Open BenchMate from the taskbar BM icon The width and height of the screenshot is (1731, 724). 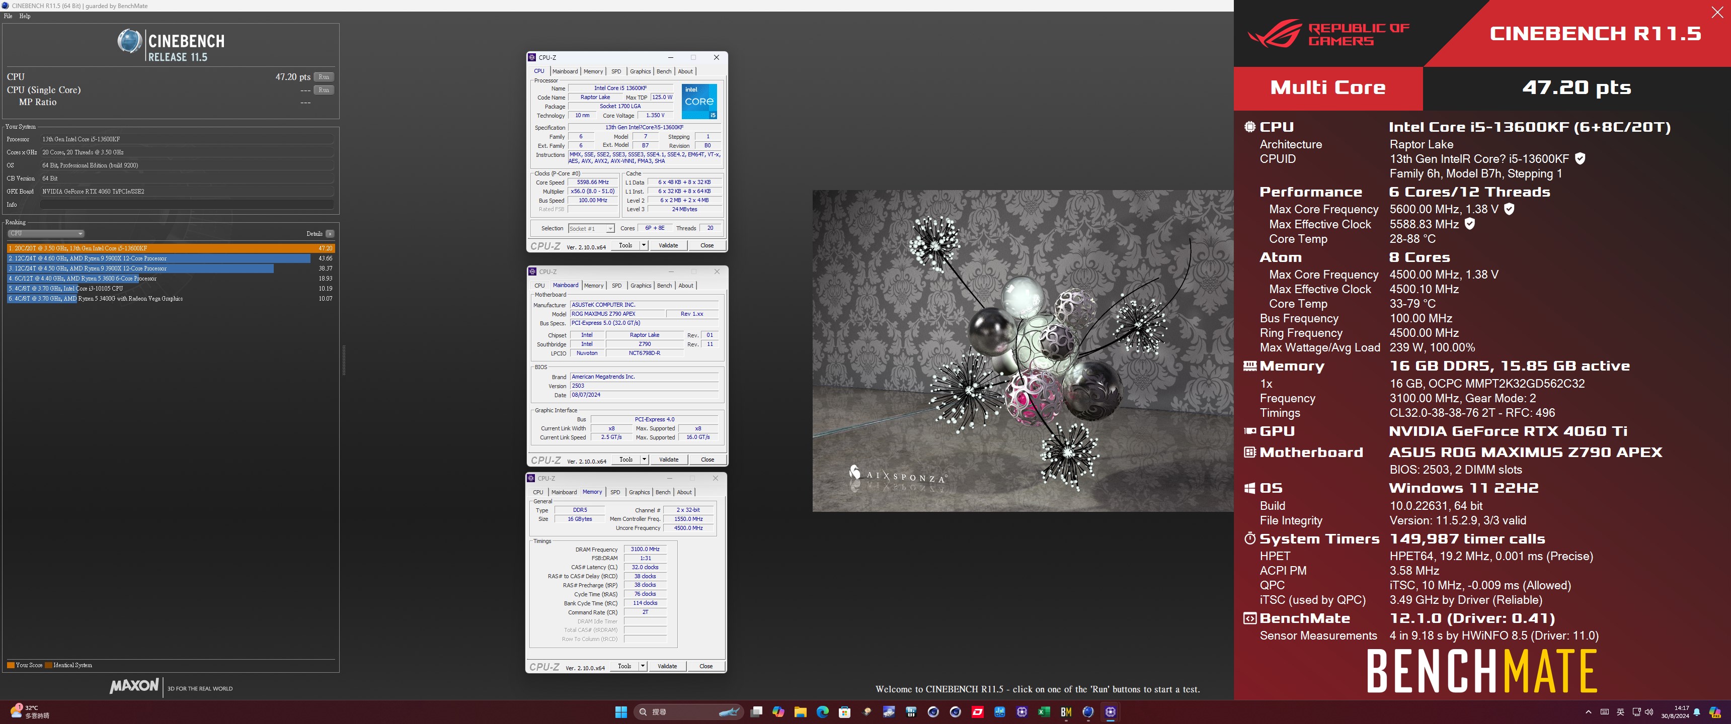(1066, 712)
